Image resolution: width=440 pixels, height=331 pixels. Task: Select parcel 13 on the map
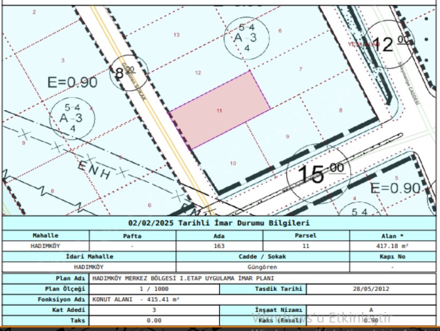176,35
